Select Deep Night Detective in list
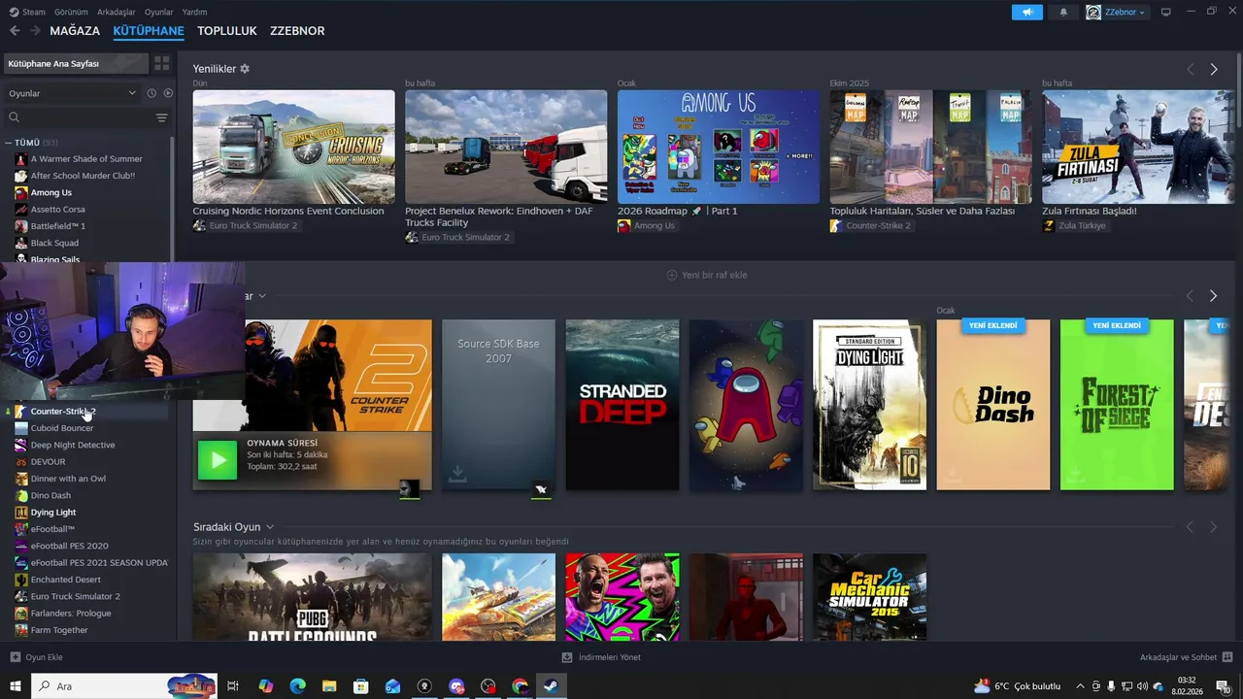The width and height of the screenshot is (1243, 699). (73, 445)
